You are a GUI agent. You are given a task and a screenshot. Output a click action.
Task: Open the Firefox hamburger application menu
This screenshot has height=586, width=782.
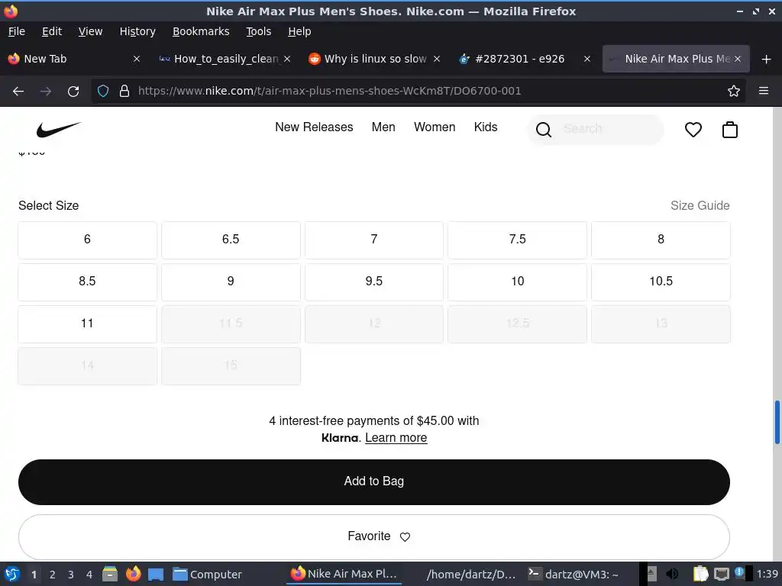763,91
